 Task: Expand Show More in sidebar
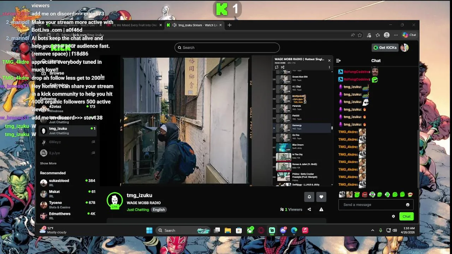tap(48, 163)
